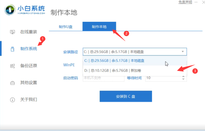205x131 pixels.
Task: Expand the 安装路径 dropdown arrow
Action: coord(183,52)
